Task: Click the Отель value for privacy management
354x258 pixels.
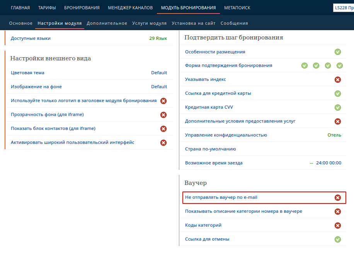Action: (x=334, y=135)
